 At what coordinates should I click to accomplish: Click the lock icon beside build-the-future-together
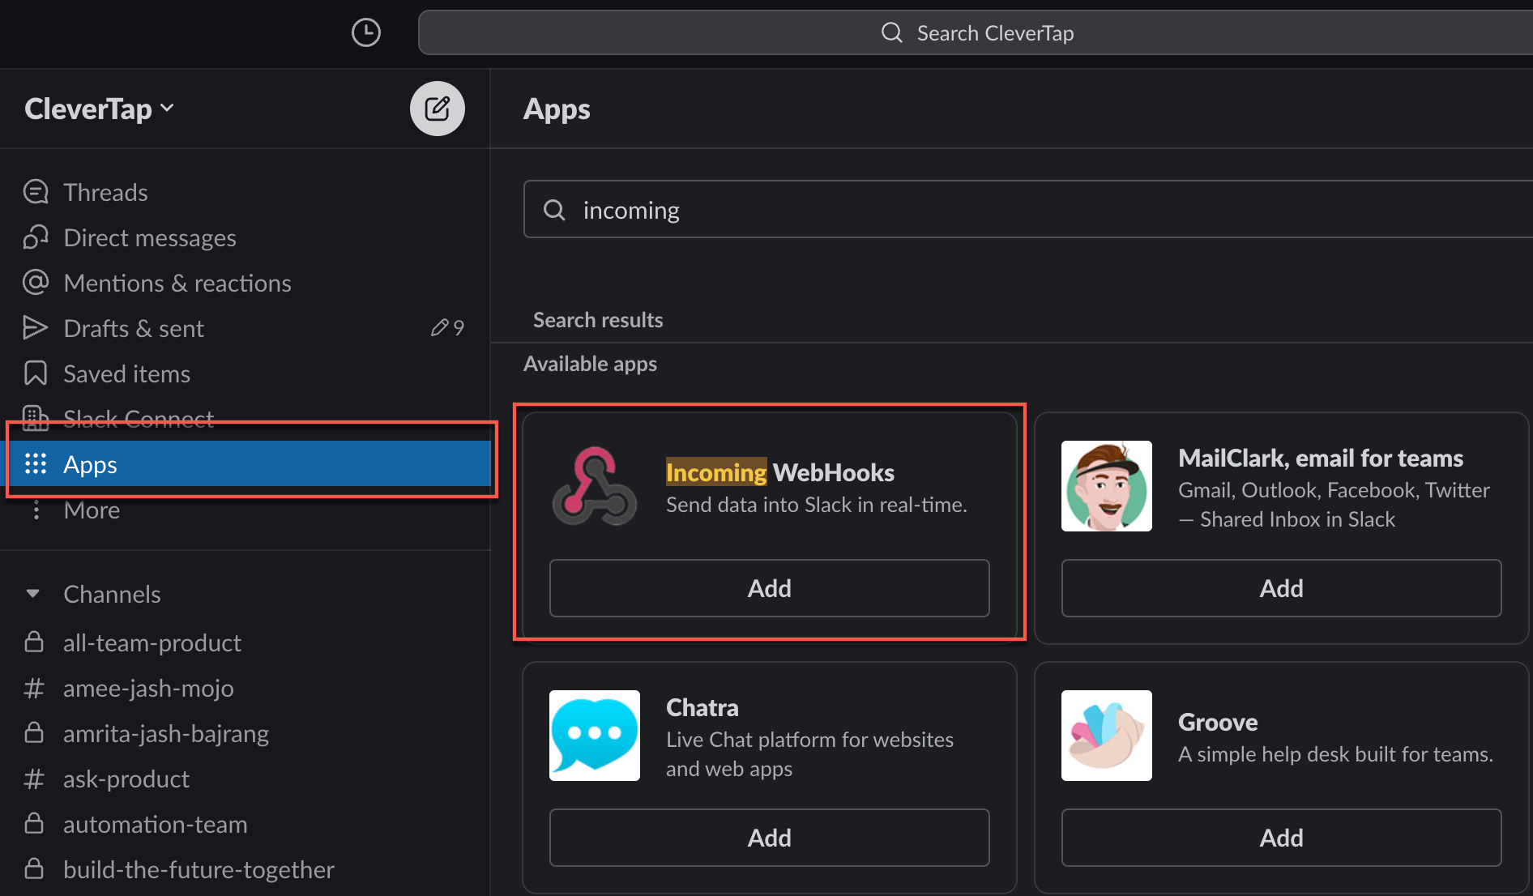[x=34, y=868]
